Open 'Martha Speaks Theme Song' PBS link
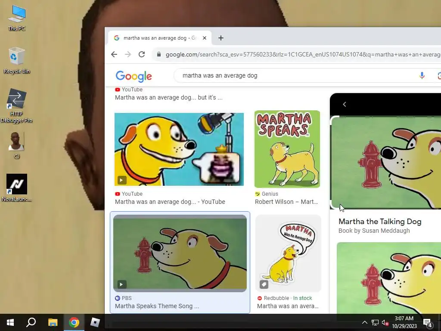This screenshot has height=331, width=441. (x=157, y=306)
